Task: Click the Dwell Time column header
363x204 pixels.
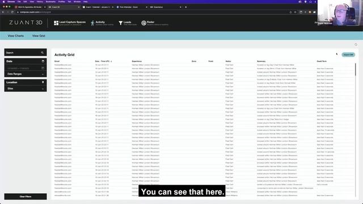Action: click(322, 61)
